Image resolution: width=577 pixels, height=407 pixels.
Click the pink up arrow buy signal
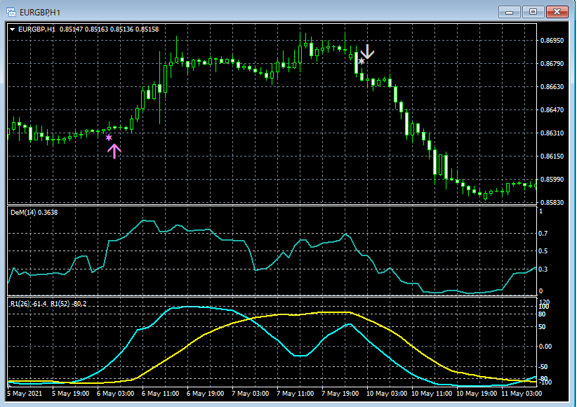(x=114, y=150)
